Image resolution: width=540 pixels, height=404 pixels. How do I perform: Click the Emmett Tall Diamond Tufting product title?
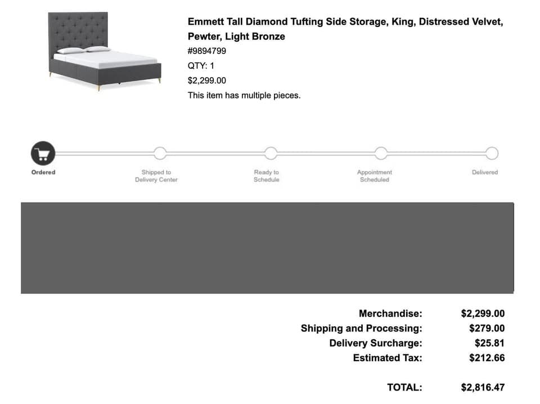[345, 29]
